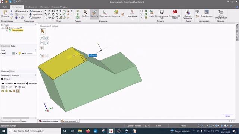This screenshot has height=134, width=239.
Task: Click the highlighted dimension value field
Action: click(93, 55)
